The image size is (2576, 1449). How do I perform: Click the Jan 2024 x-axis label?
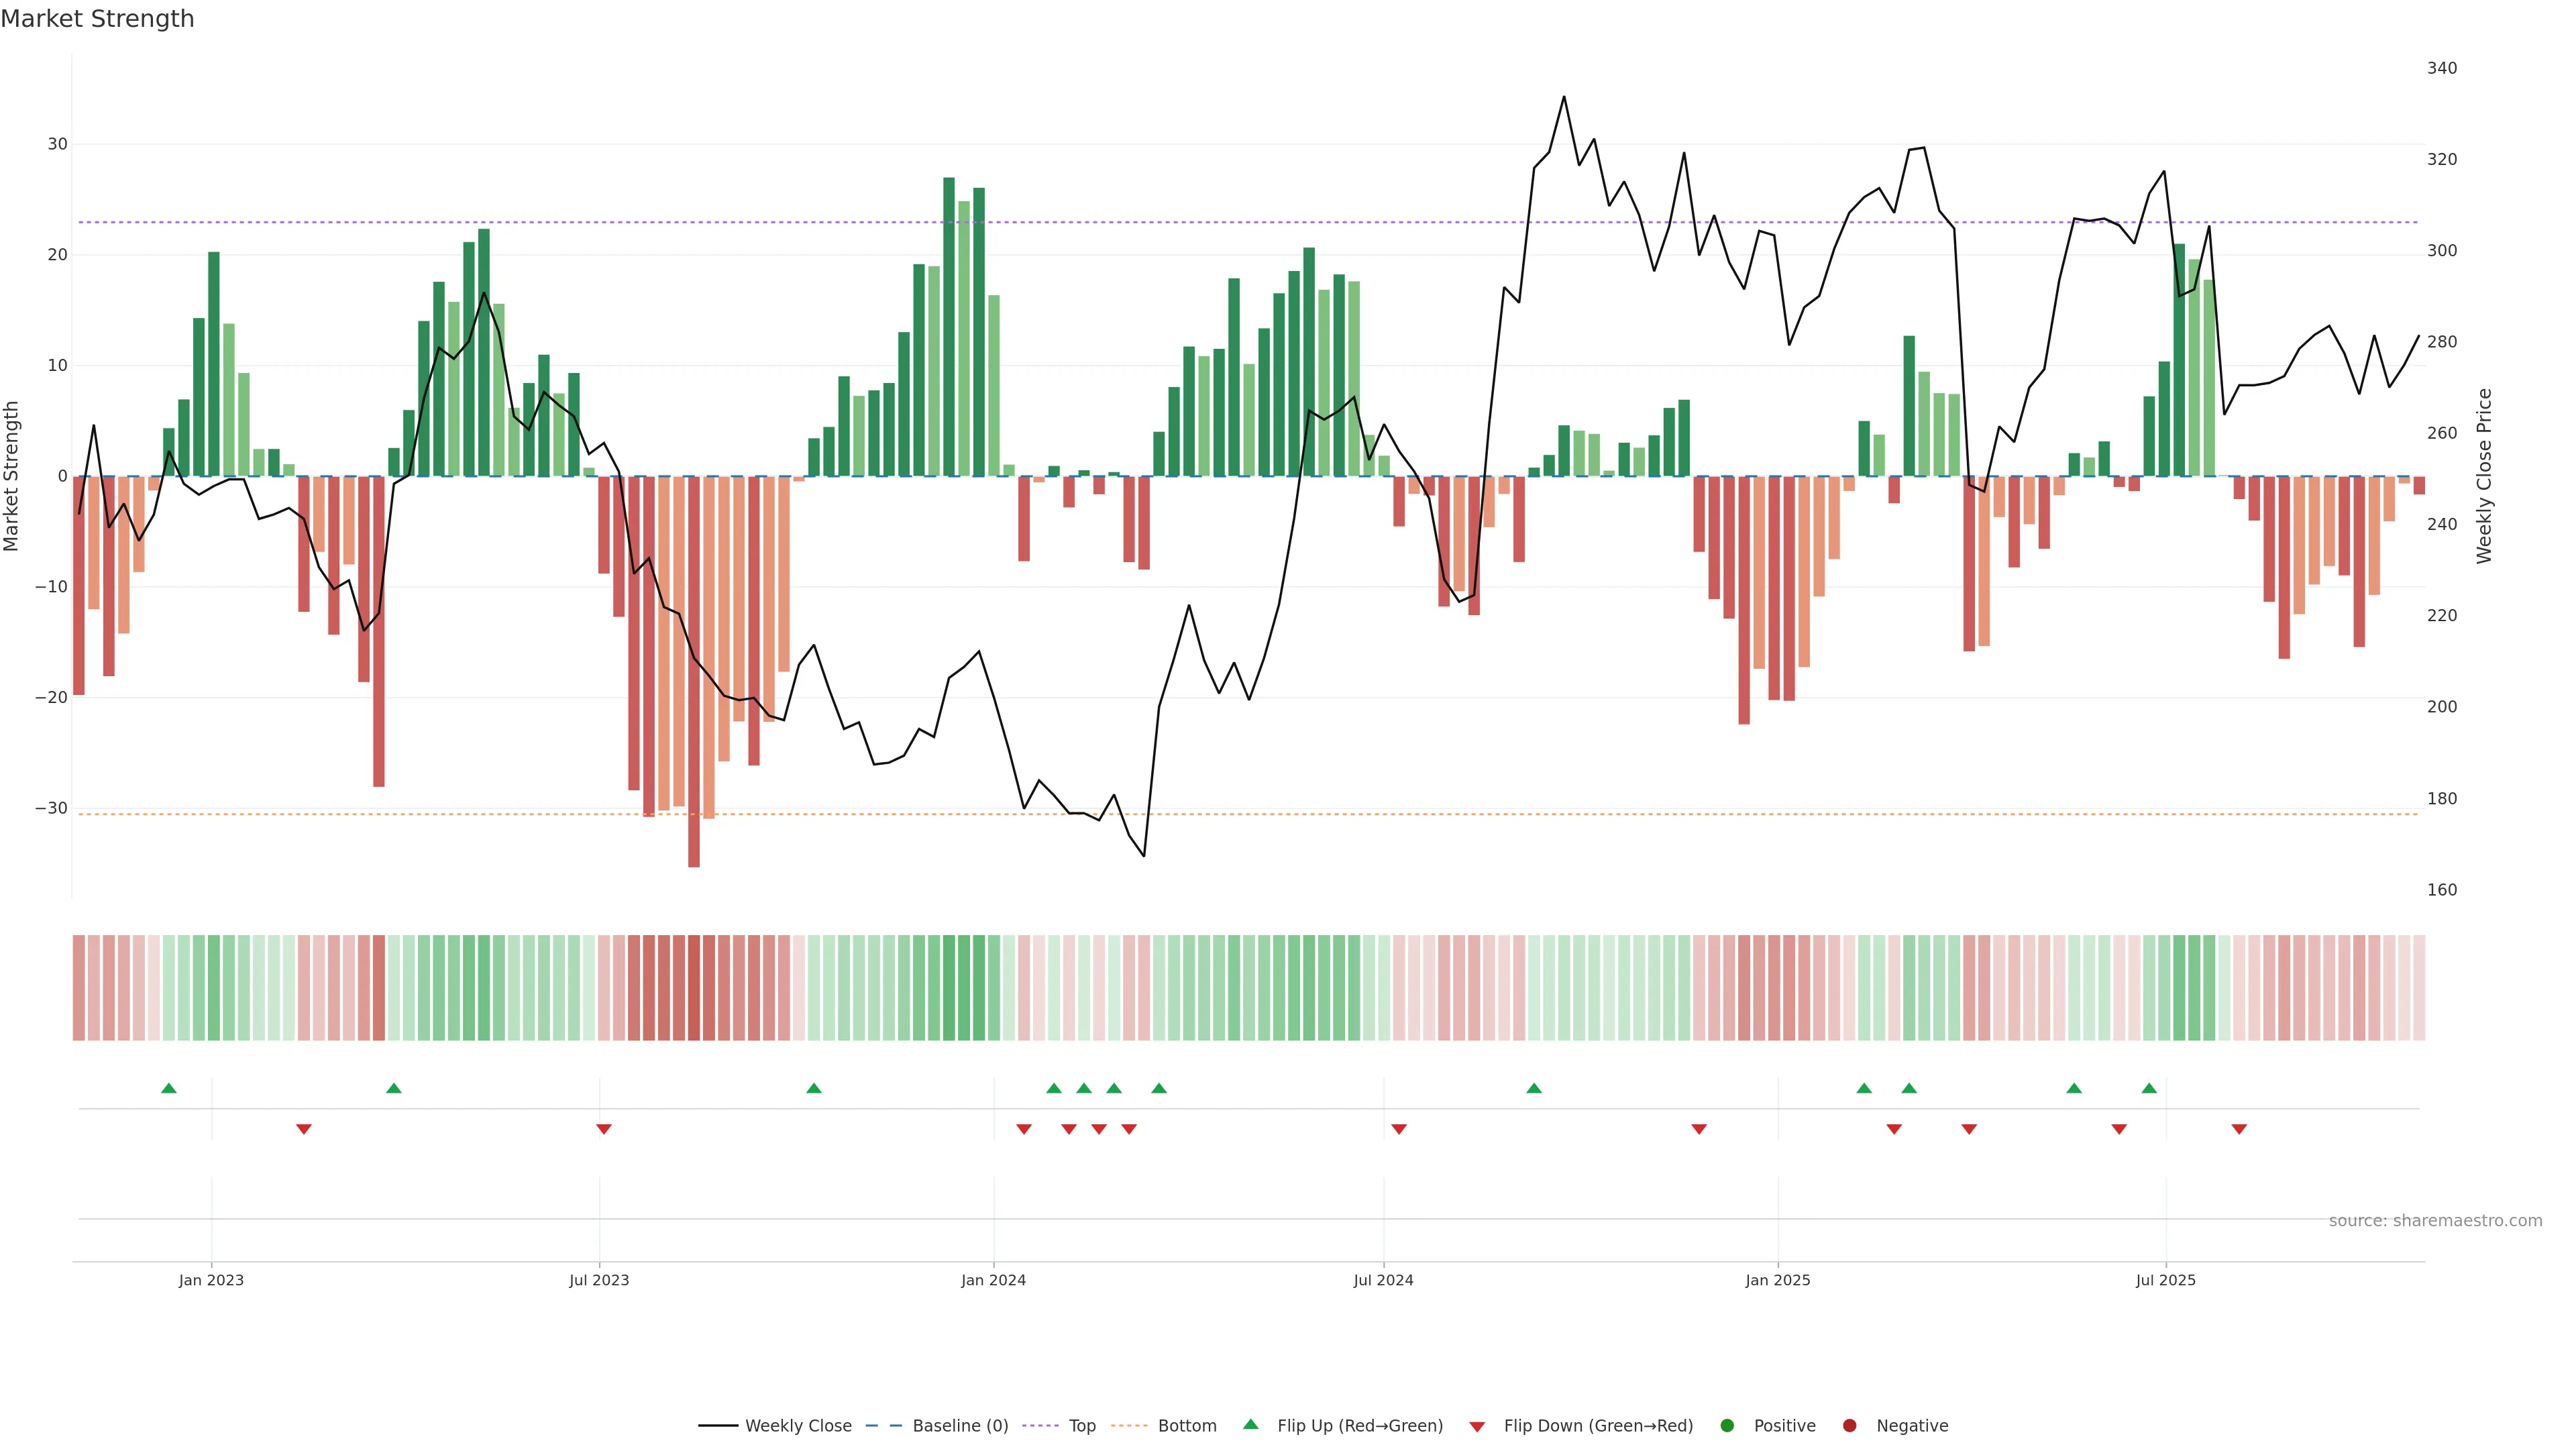pyautogui.click(x=993, y=1280)
